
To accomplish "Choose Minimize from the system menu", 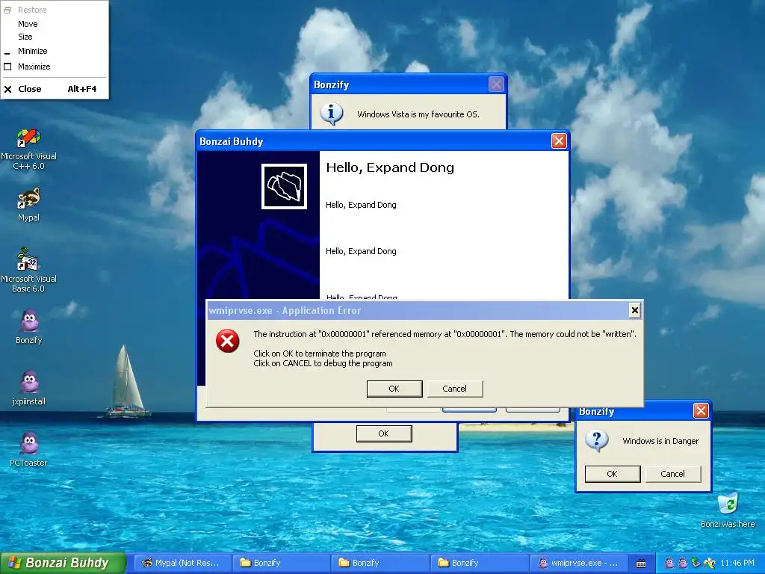I will click(x=55, y=51).
